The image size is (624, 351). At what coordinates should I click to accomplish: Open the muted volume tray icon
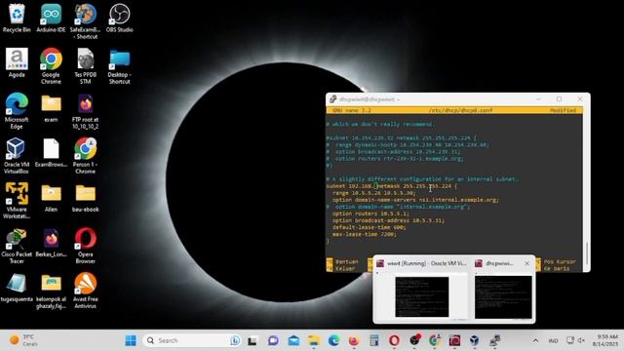click(x=581, y=340)
